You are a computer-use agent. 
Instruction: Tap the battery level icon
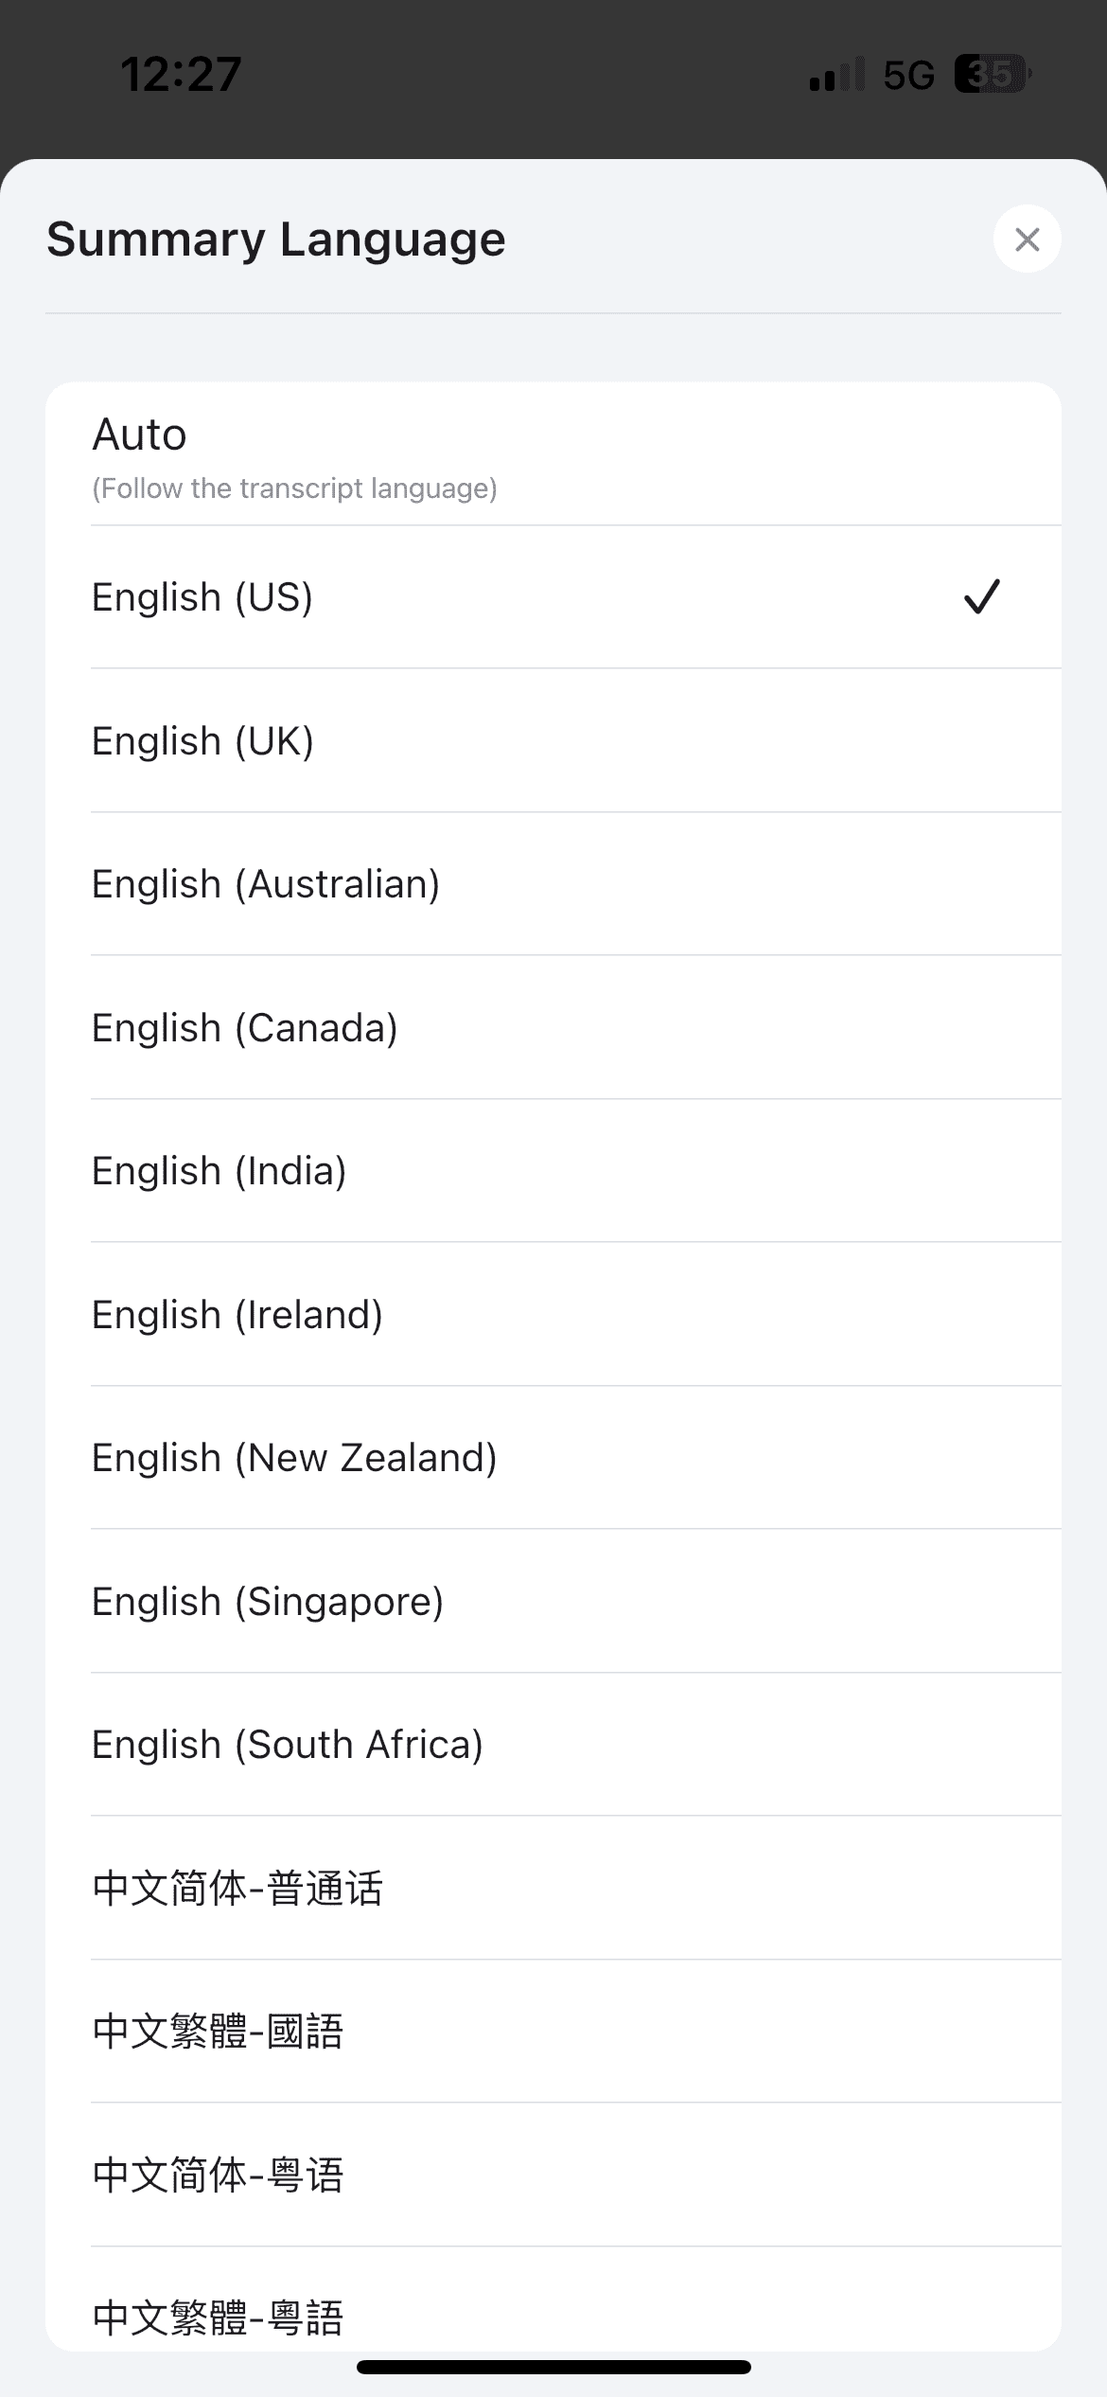tap(992, 74)
